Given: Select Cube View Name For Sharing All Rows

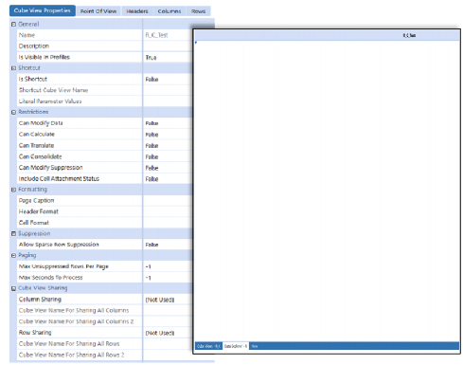Looking at the screenshot, I should [69, 343].
